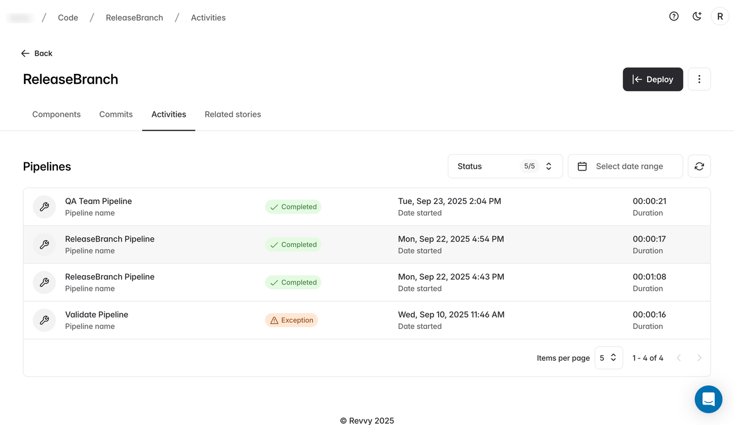Click the Exception status badge
Screen dimensions: 734x425
tap(291, 320)
